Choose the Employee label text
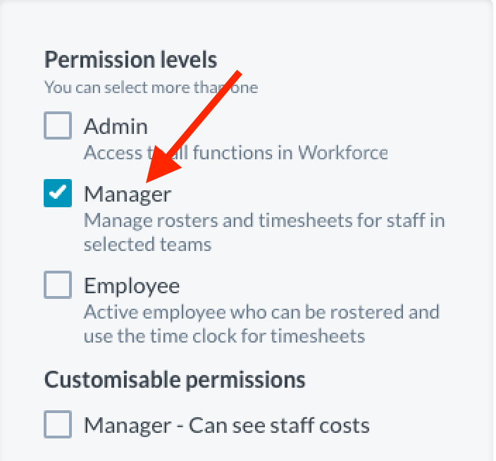This screenshot has height=461, width=496. click(x=132, y=286)
